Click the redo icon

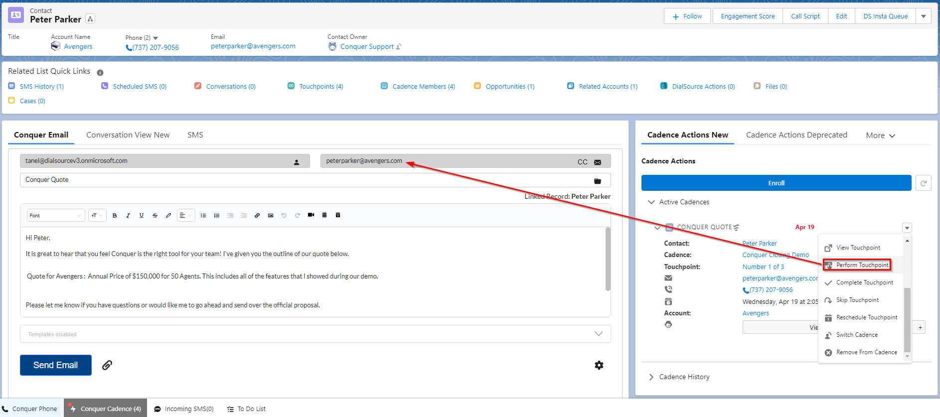coord(298,216)
